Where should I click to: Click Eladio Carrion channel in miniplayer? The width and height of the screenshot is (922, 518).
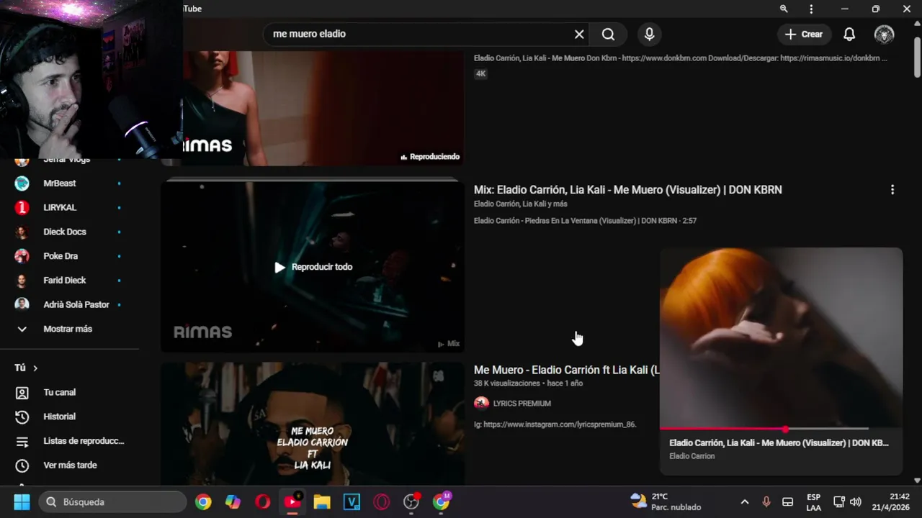(692, 456)
